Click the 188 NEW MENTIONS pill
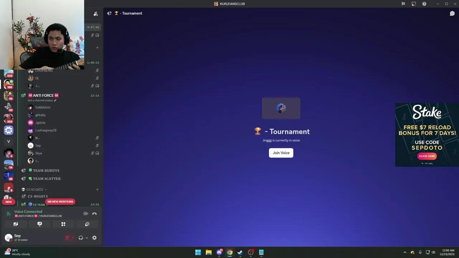 pyautogui.click(x=60, y=202)
